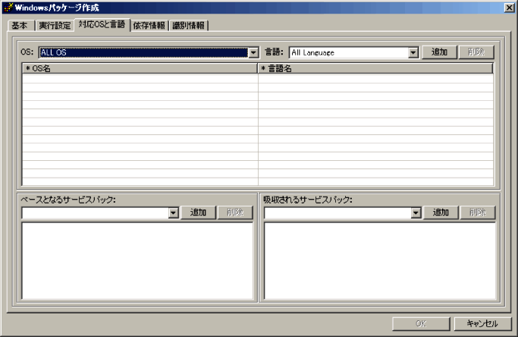Click the ベースとなるサービスパック list box
The height and width of the screenshot is (337, 518).
point(137,261)
